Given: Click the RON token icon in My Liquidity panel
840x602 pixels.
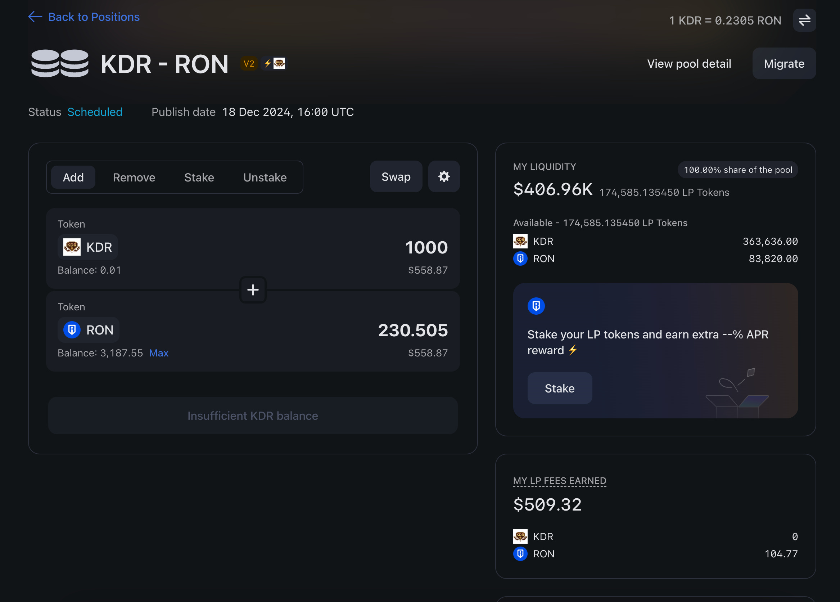Looking at the screenshot, I should coord(520,259).
